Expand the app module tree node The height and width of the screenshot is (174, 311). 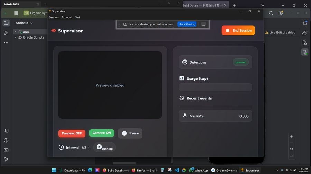pyautogui.click(x=15, y=32)
